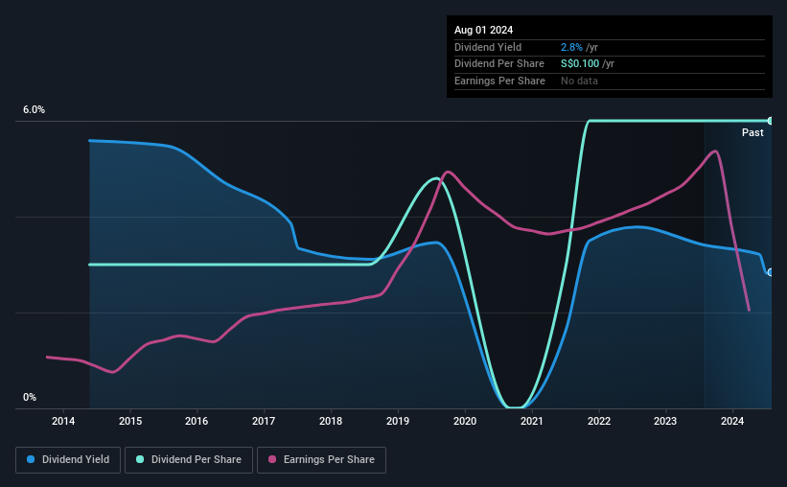This screenshot has height=487, width=787.
Task: Click the blue endpoint marker of Dividend Yield line
Action: pos(771,272)
